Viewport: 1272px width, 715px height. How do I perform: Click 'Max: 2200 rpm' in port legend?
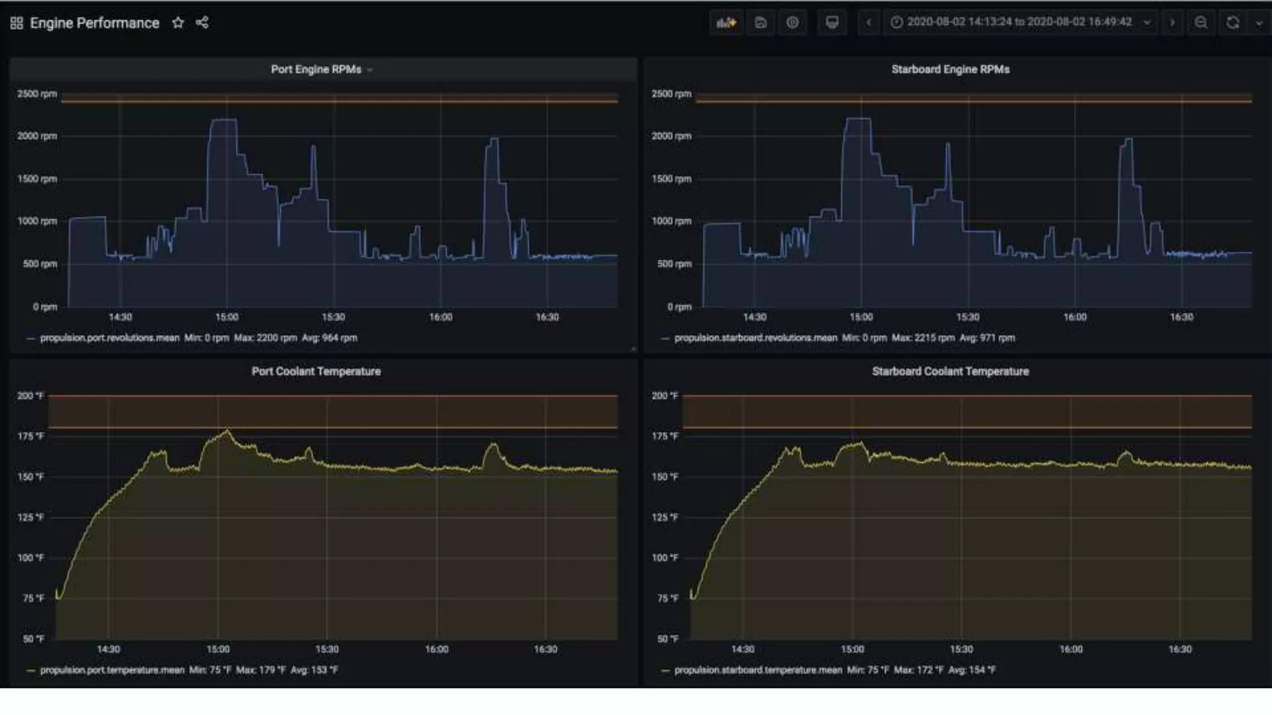tap(265, 338)
